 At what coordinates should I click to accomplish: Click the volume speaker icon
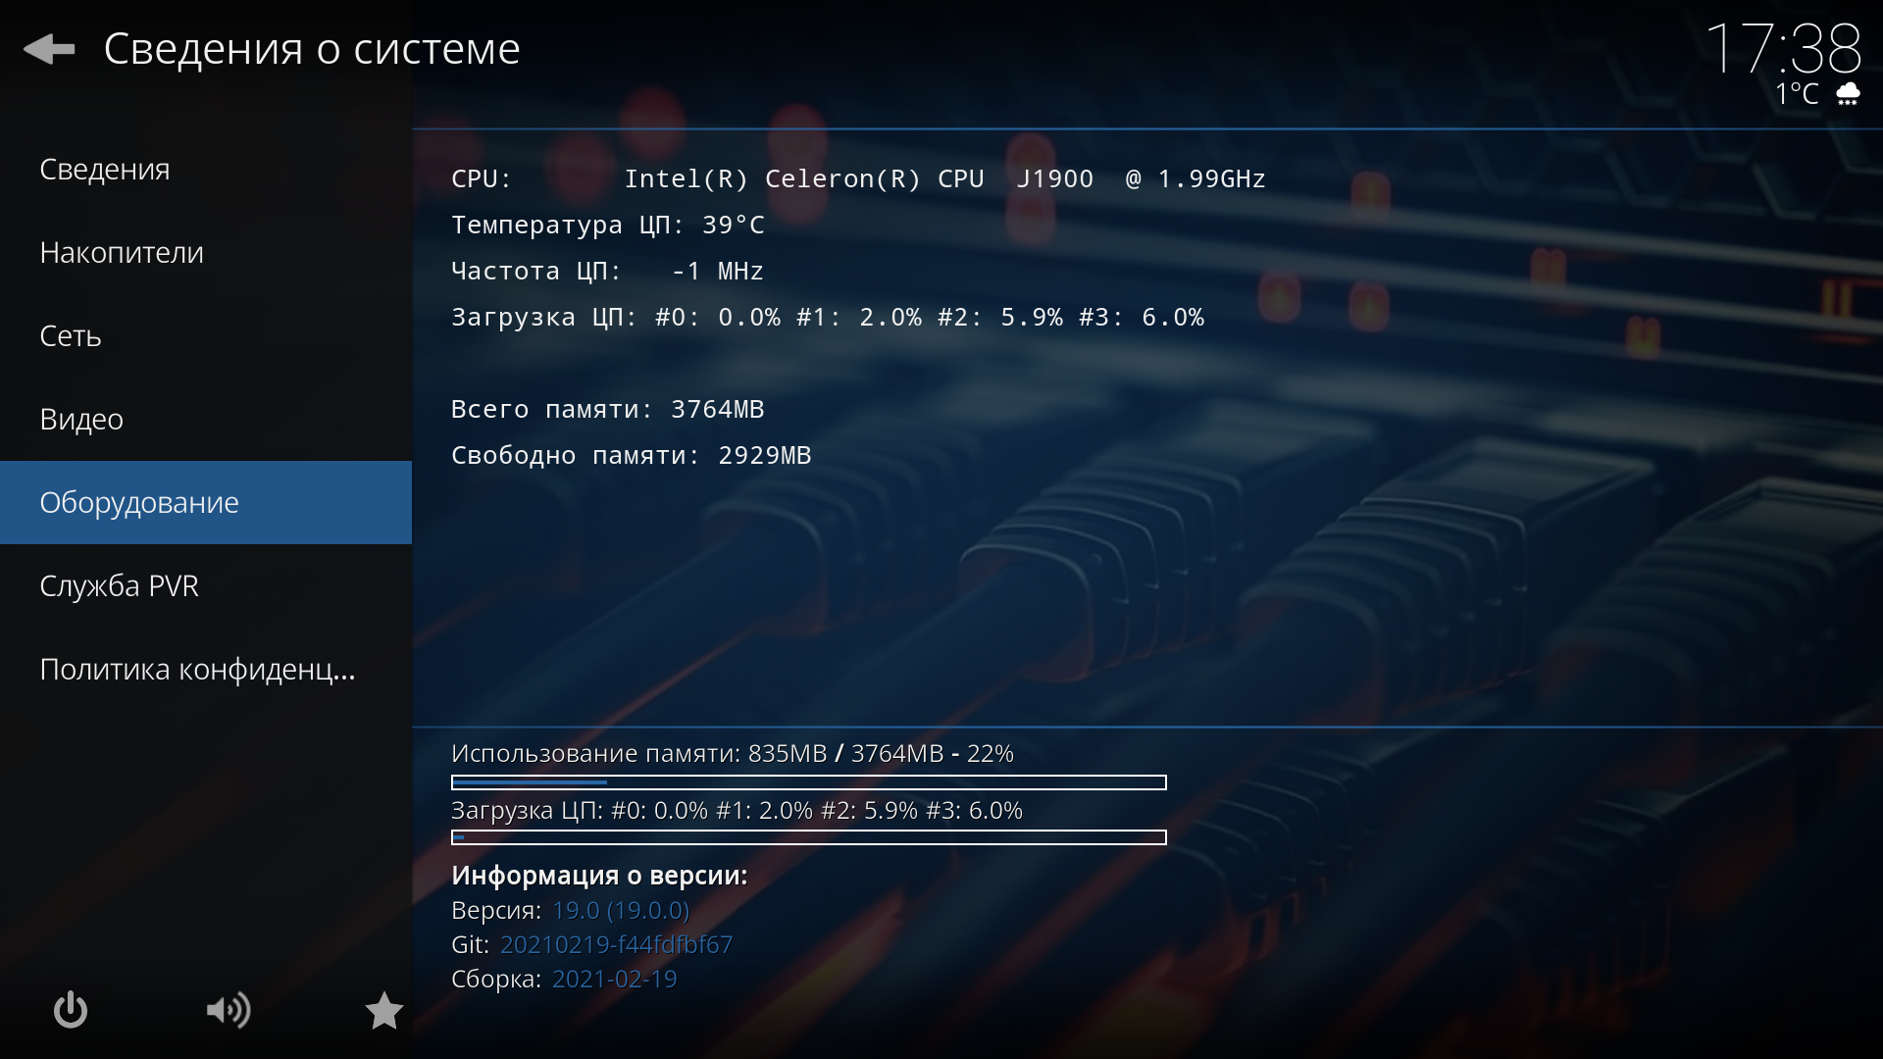click(x=228, y=1010)
